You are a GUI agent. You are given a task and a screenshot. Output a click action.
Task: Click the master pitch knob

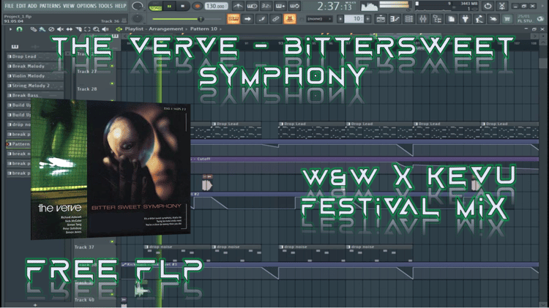(x=138, y=18)
